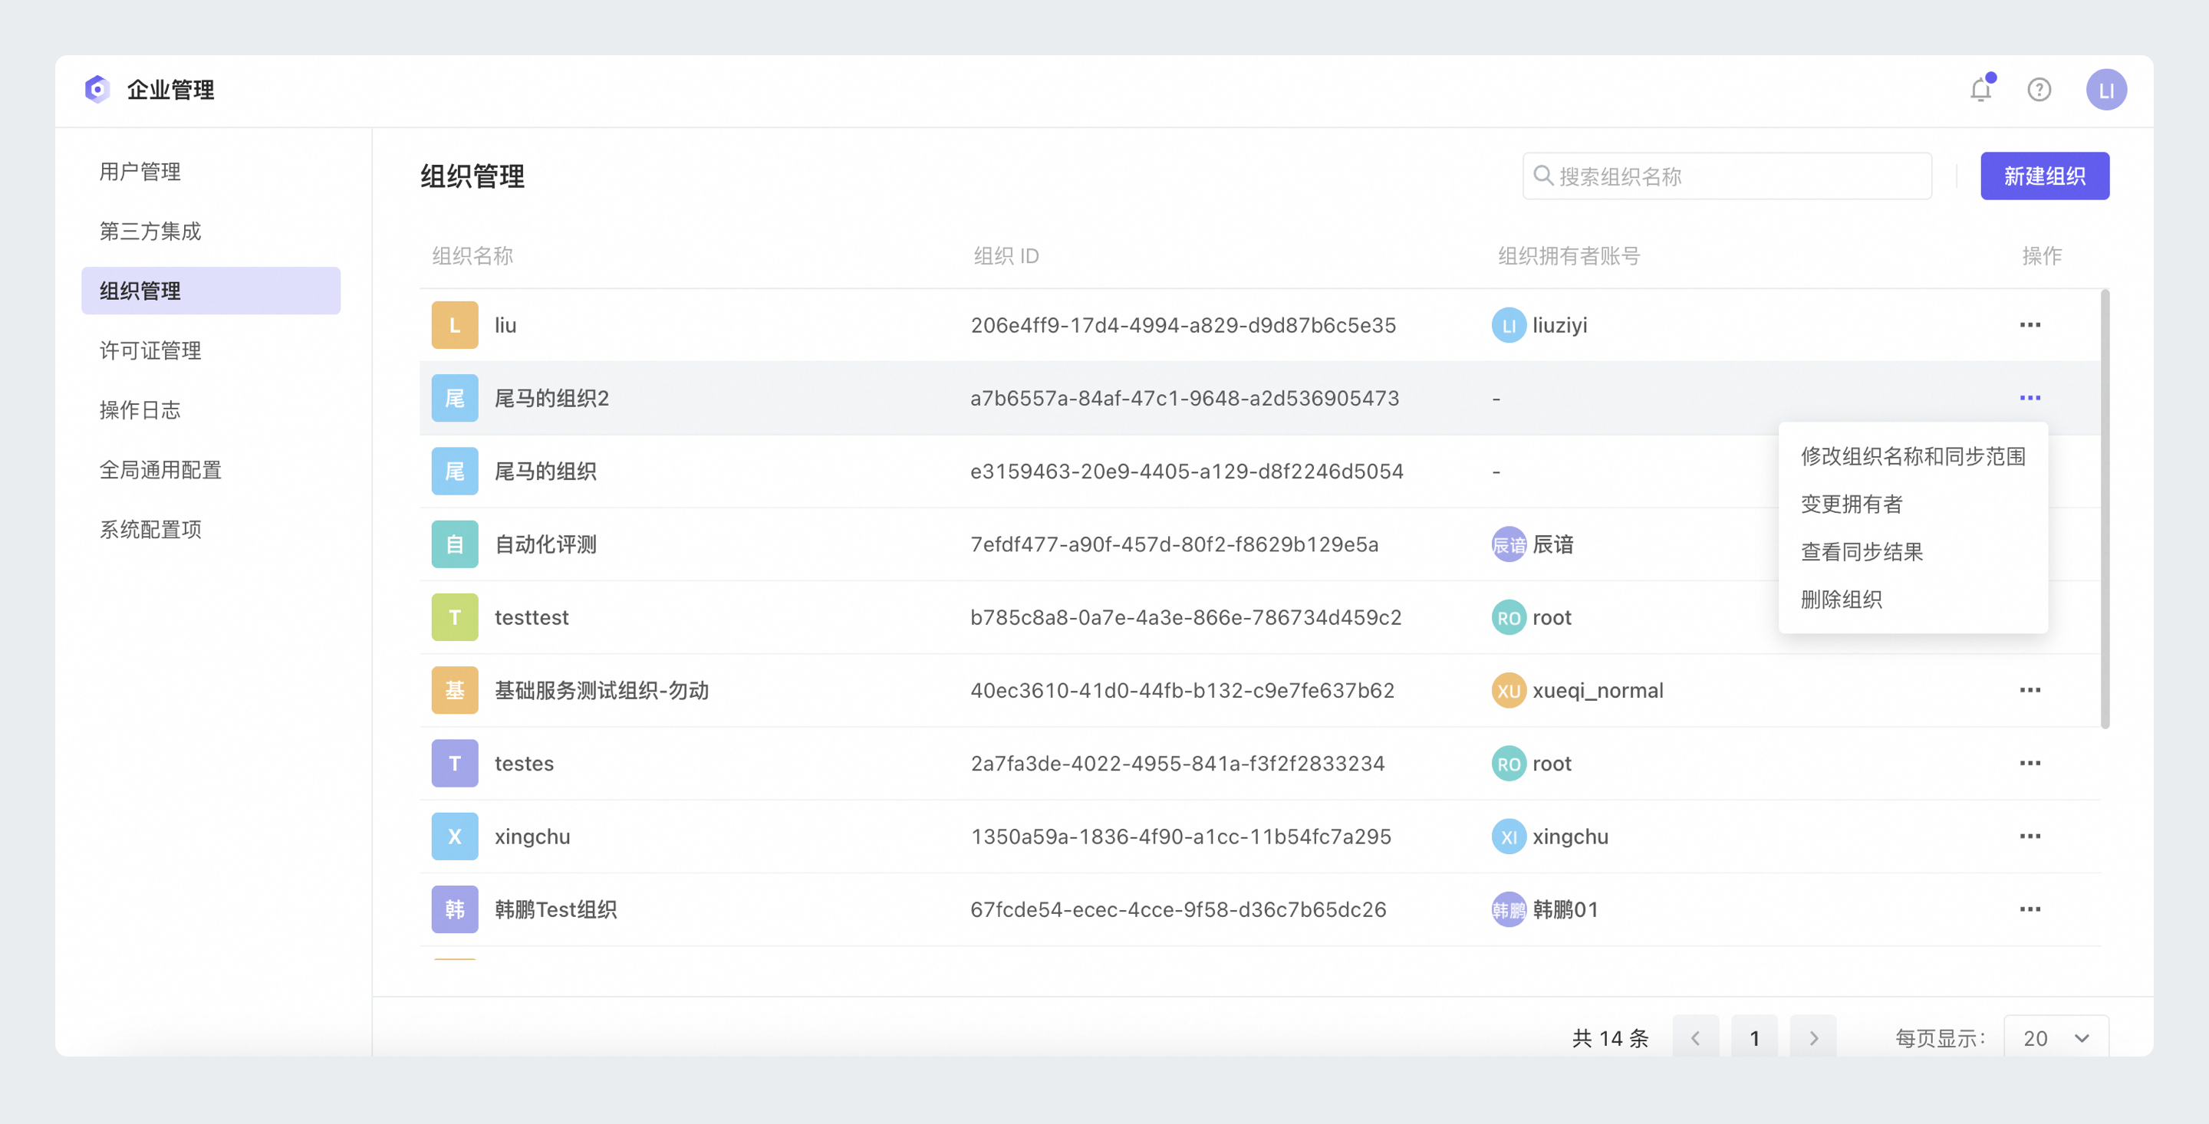Click organization name testtest
Screen dimensions: 2209x1124
[531, 617]
